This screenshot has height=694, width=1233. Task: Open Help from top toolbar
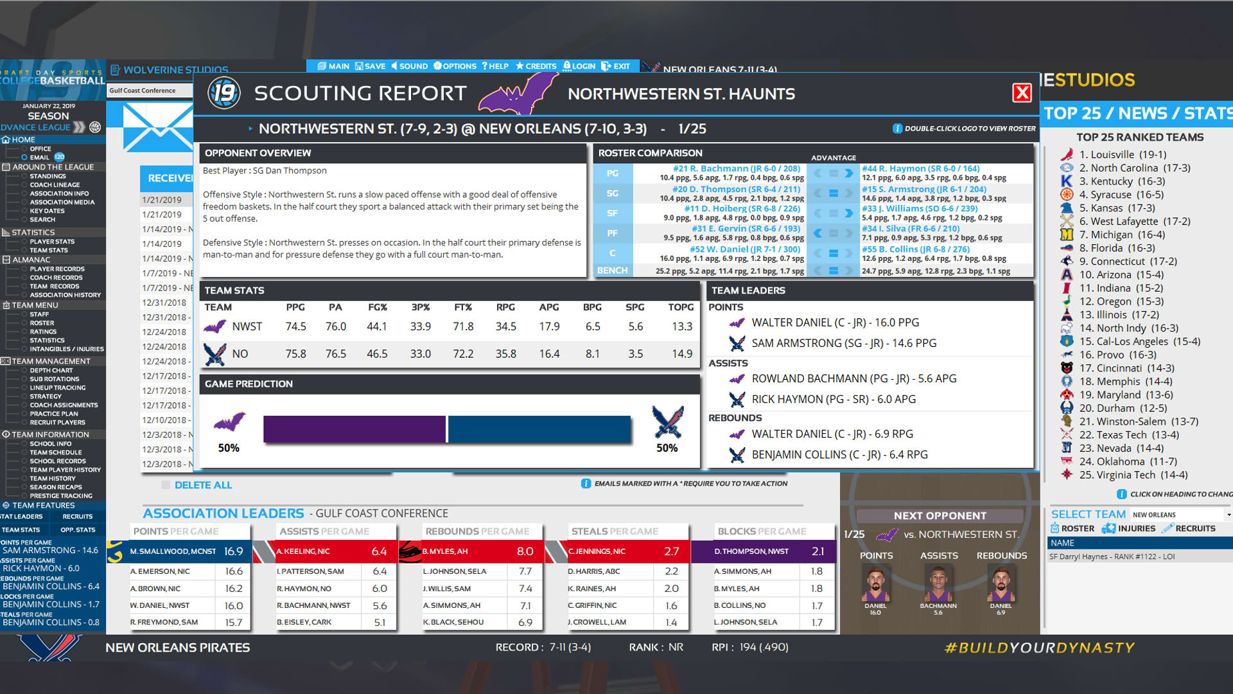tap(494, 66)
